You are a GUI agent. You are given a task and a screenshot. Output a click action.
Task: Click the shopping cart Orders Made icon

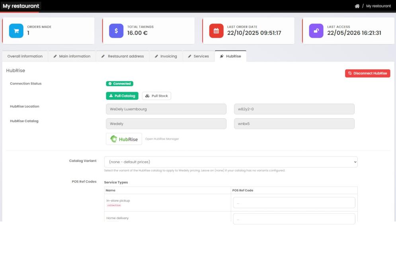[x=16, y=31]
